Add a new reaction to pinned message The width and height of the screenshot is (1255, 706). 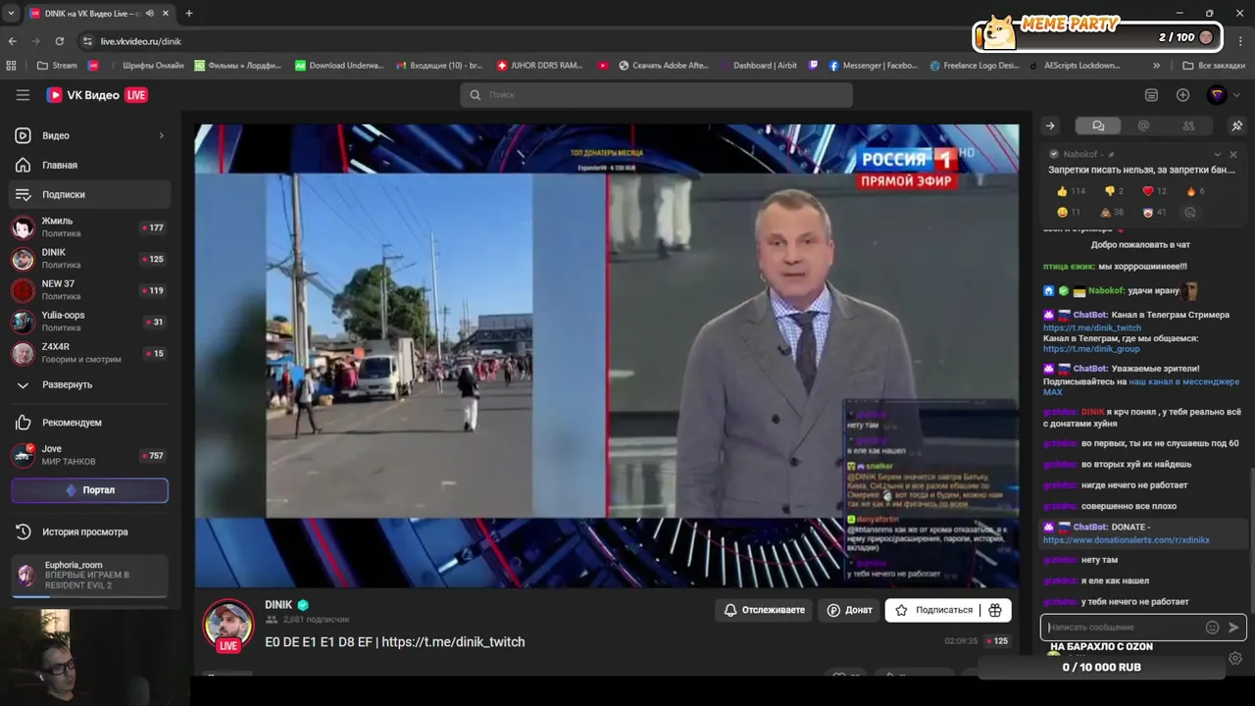coord(1190,212)
